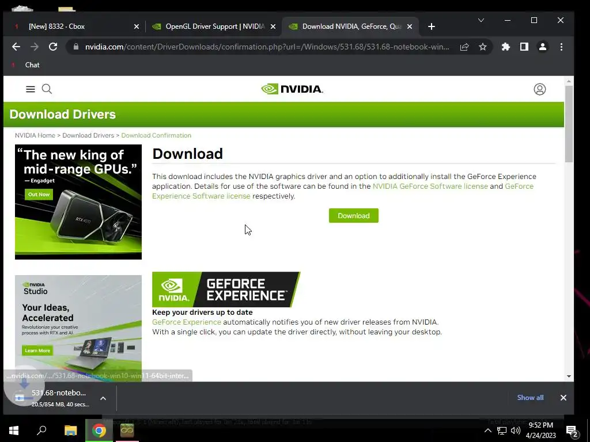Share this page using the share icon

[464, 47]
